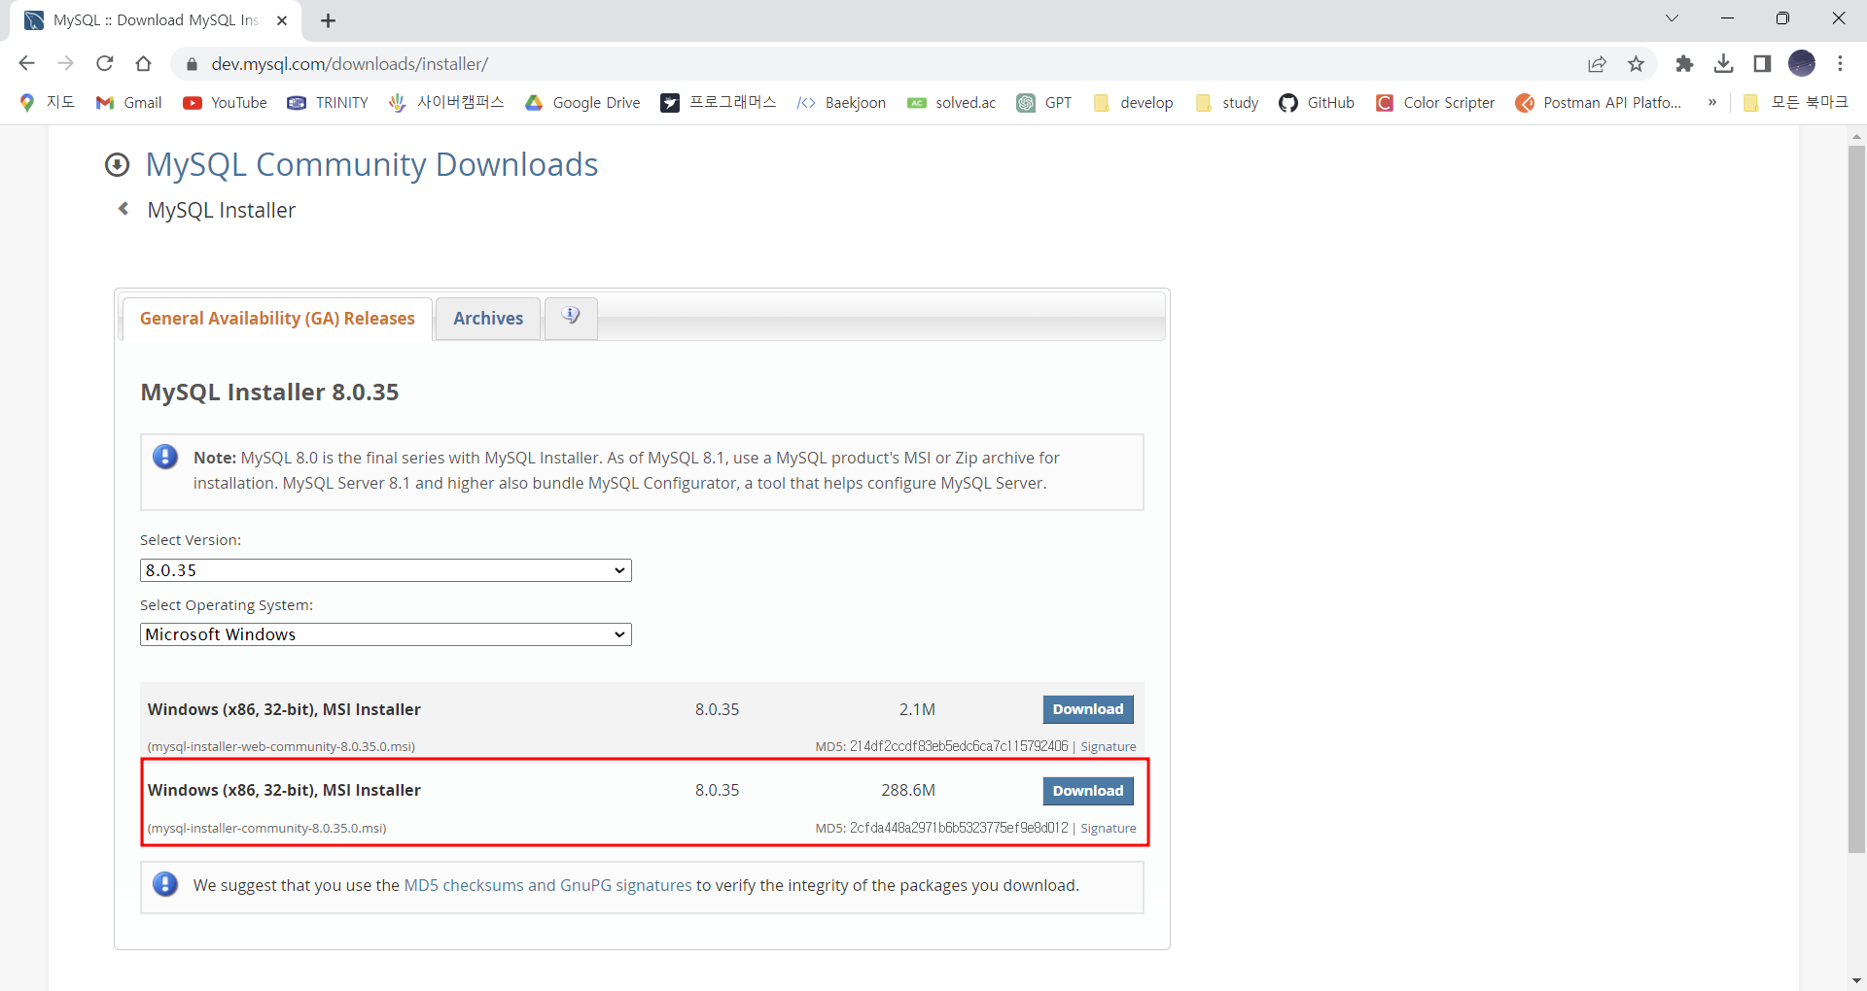This screenshot has width=1867, height=991.
Task: Go back to previous page in browser
Action: (x=27, y=63)
